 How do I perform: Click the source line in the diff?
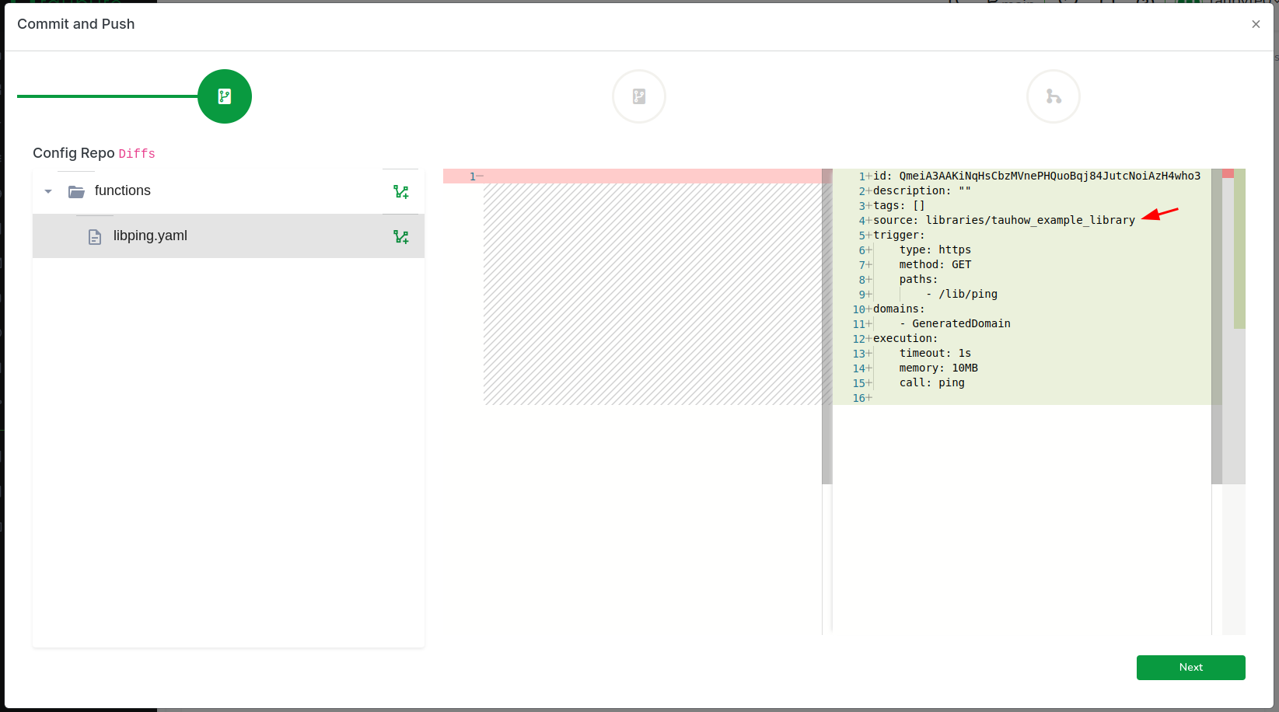tap(1003, 221)
